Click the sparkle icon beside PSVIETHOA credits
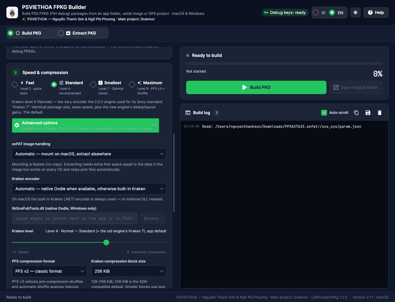Viewport: 395px width, 302px height. coord(24,19)
